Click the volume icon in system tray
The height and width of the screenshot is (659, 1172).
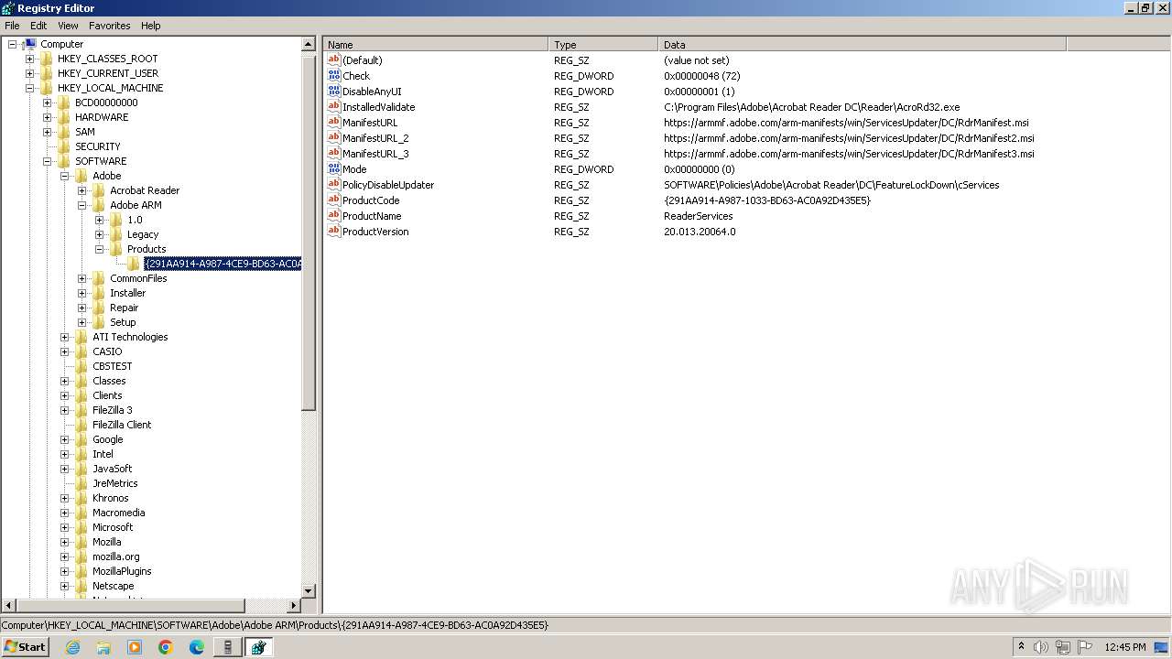[x=1041, y=647]
